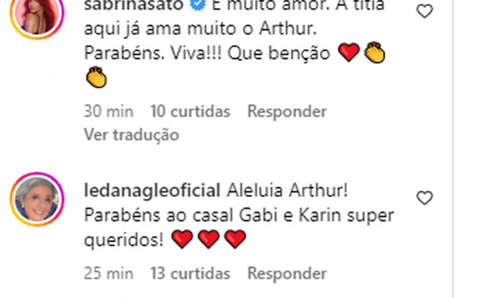Click the first clapping hands emoji

(375, 53)
